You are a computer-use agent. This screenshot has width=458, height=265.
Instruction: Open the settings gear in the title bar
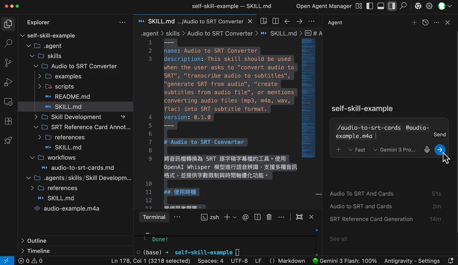[x=430, y=6]
